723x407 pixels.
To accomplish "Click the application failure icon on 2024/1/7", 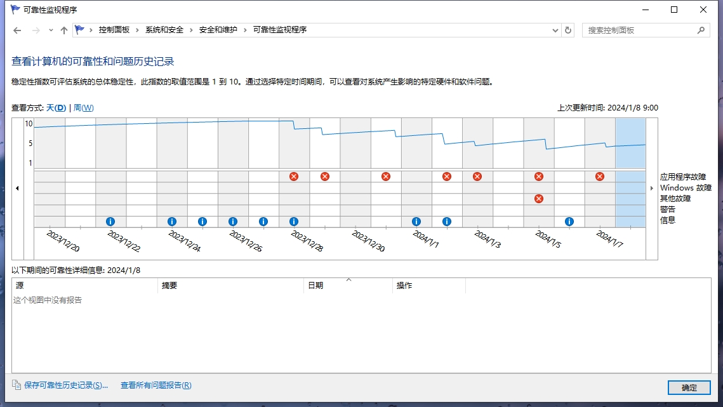I will click(x=600, y=177).
